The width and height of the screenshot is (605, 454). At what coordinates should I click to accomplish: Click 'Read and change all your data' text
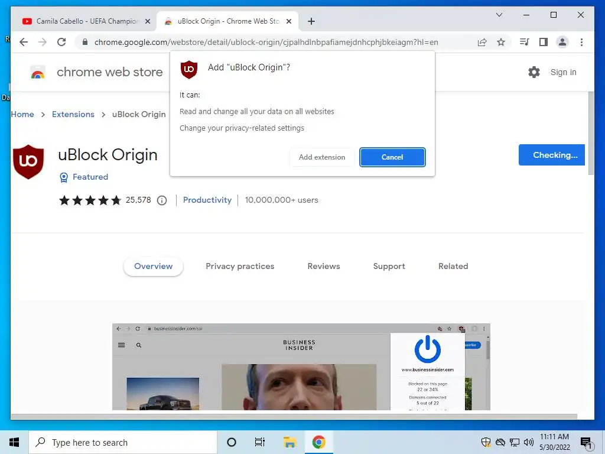point(257,112)
